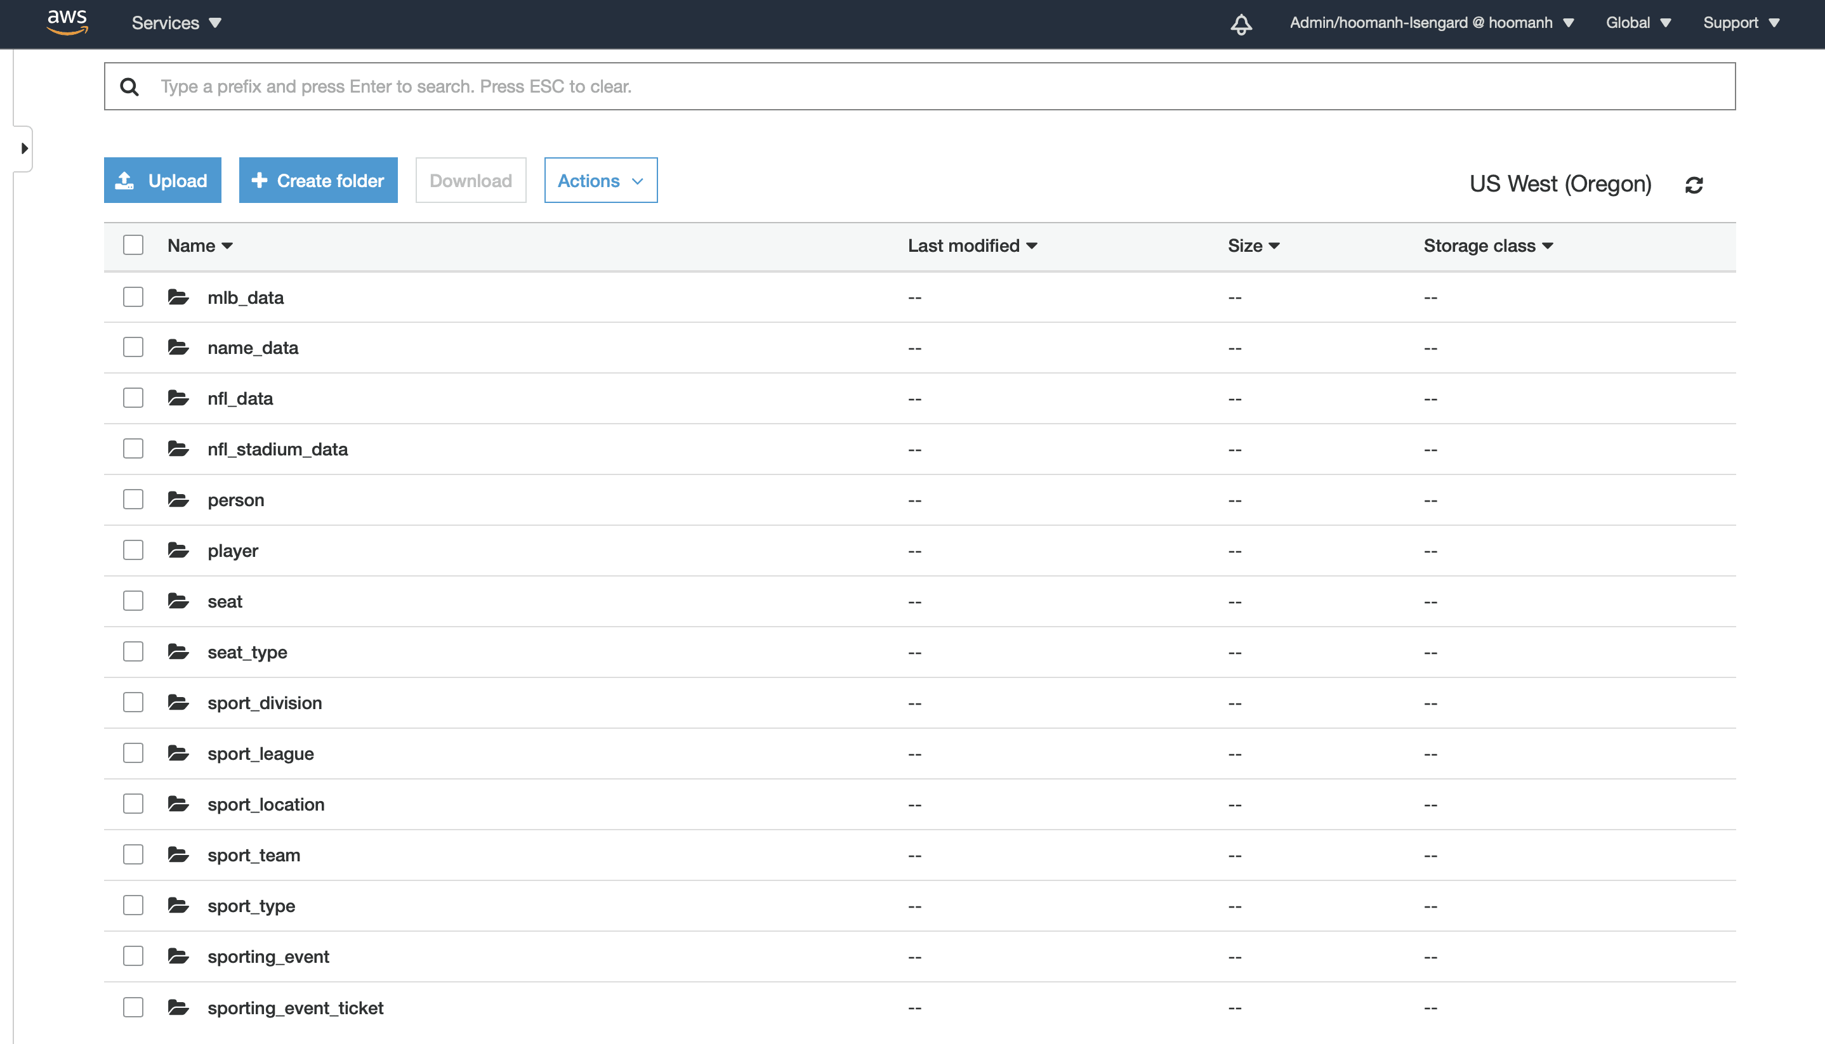This screenshot has height=1044, width=1825.
Task: Open the Global region dropdown
Action: coord(1638,23)
